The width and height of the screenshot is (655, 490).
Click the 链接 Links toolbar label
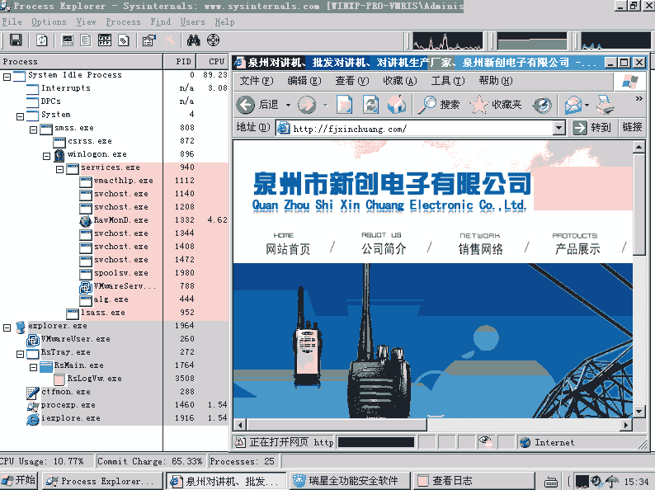632,126
